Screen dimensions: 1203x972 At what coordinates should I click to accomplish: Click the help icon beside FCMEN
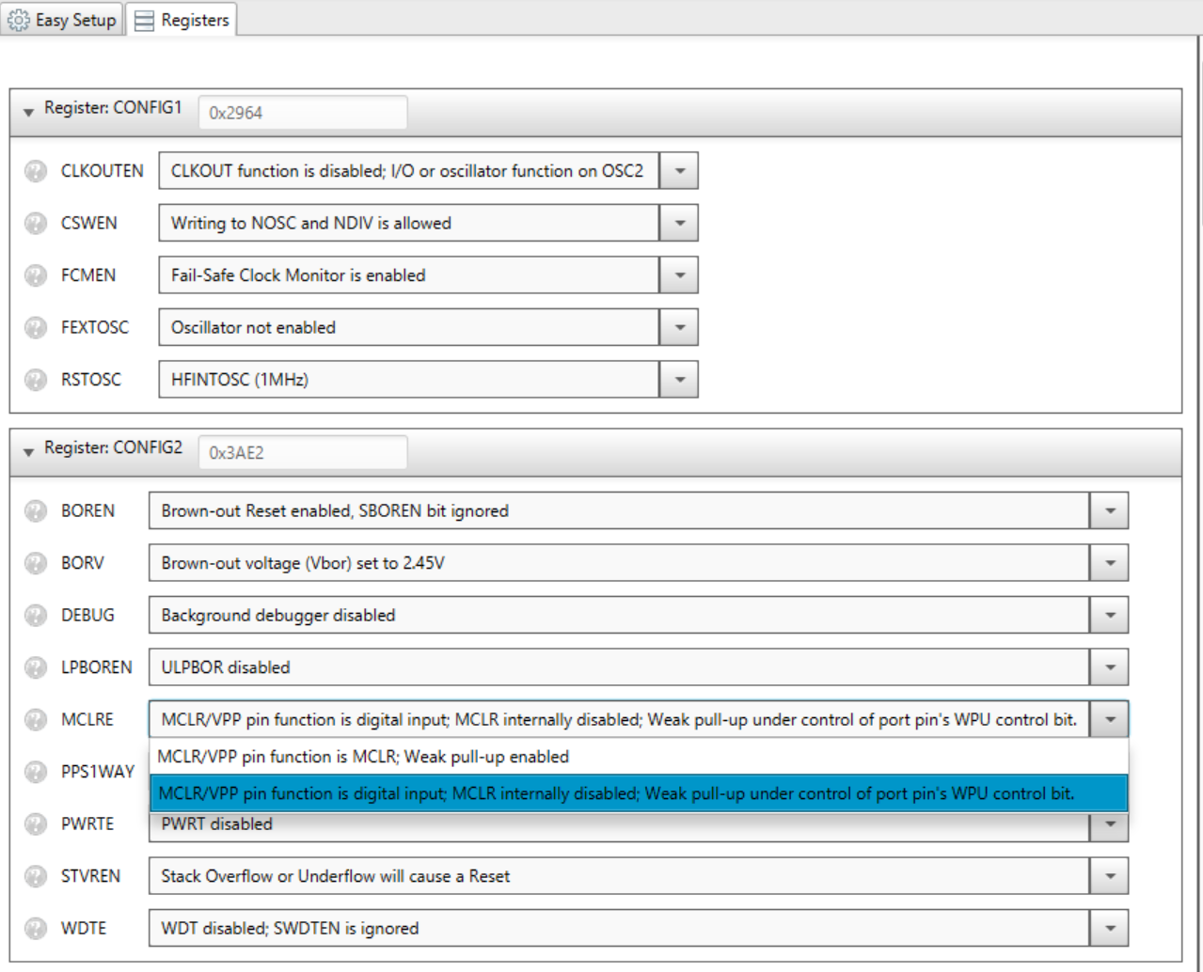coord(35,275)
